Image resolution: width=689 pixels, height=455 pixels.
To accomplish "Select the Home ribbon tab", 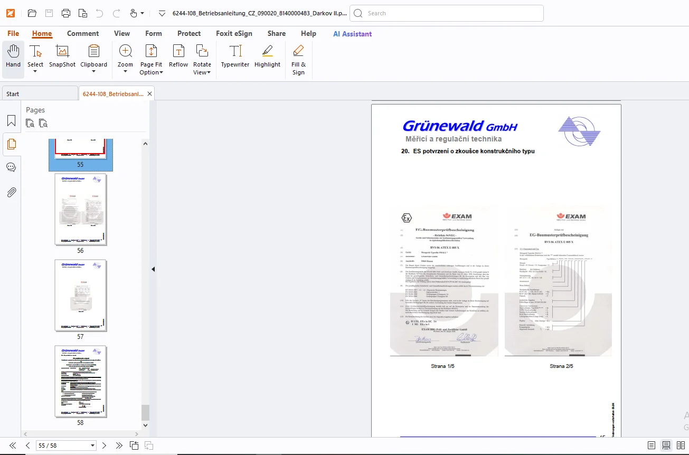I will pos(42,33).
